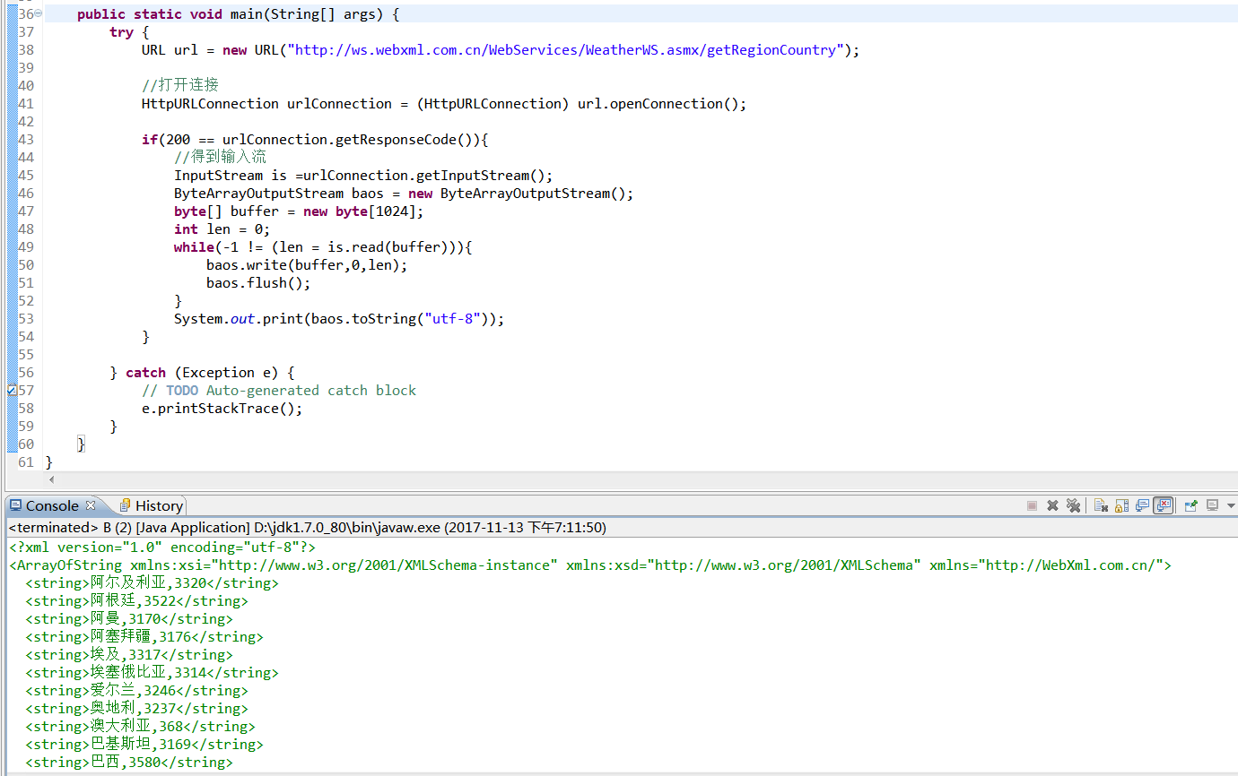
Task: Click Display Selected Console monitor icon
Action: pos(1212,505)
